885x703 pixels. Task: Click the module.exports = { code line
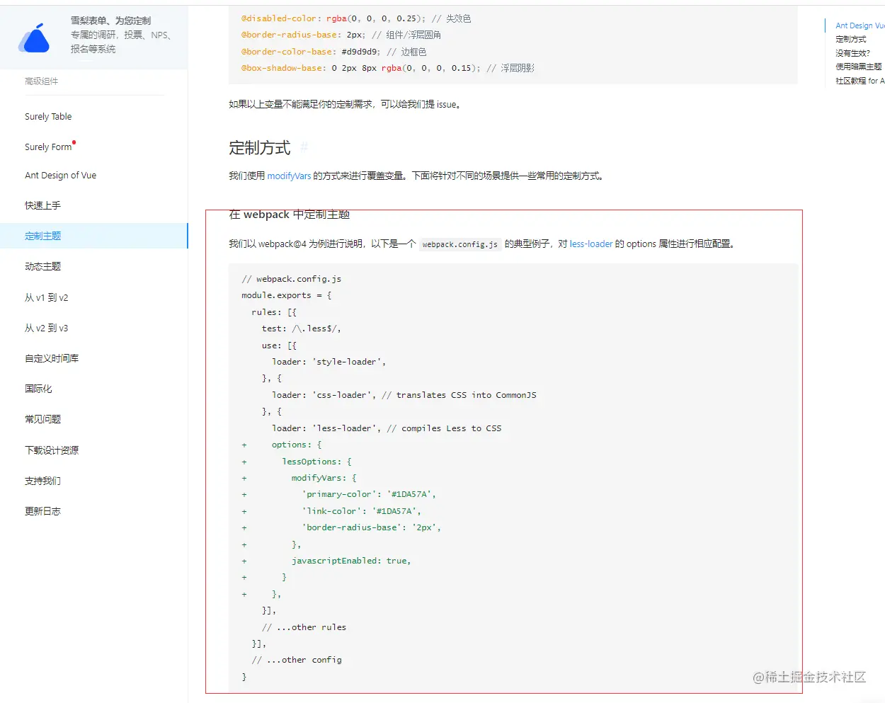pyautogui.click(x=287, y=295)
